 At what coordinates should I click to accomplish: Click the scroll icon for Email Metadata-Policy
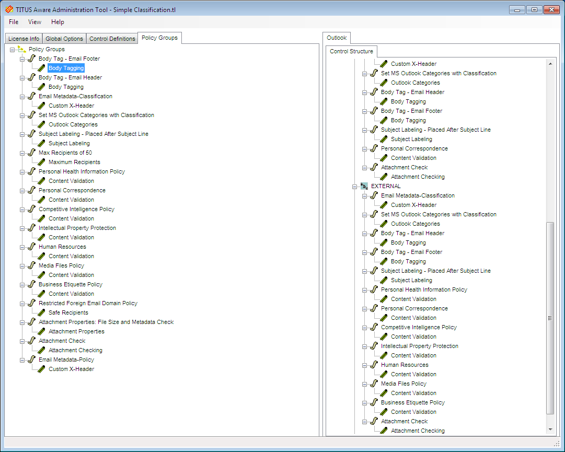pos(32,359)
